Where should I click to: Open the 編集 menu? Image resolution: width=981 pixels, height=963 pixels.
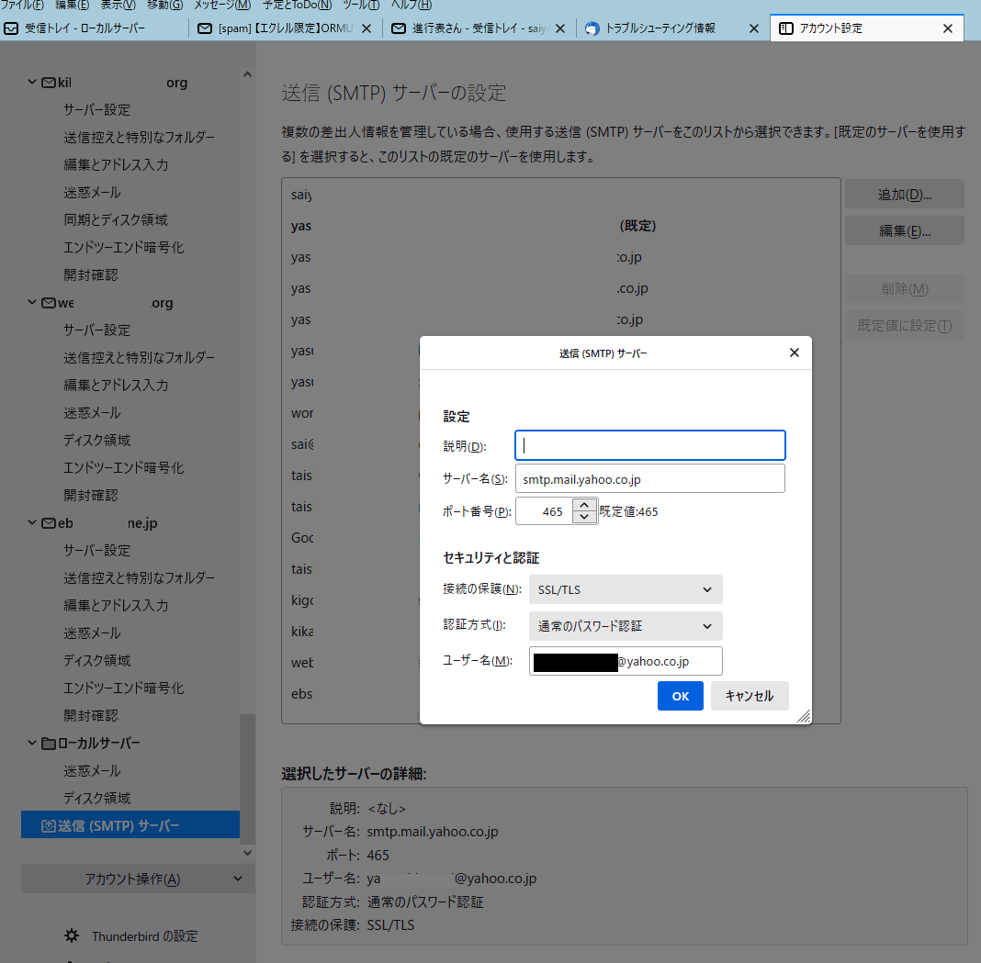[72, 5]
